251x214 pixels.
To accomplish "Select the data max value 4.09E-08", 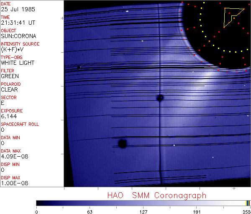I will click(13, 157).
